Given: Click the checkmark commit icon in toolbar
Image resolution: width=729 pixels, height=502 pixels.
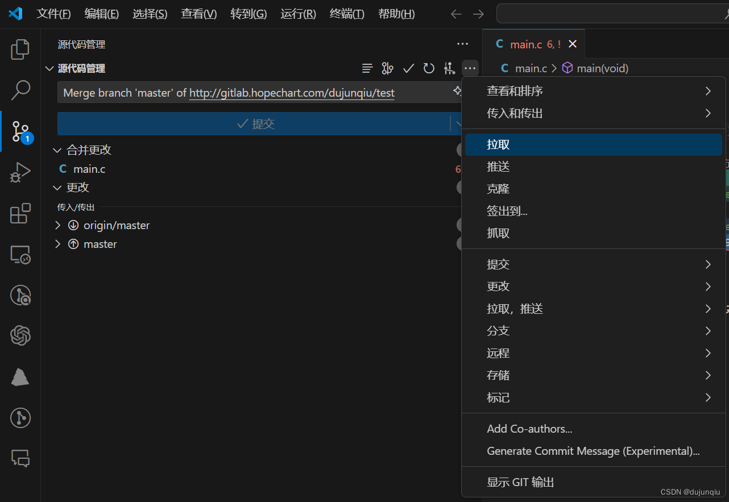Looking at the screenshot, I should click(x=408, y=69).
